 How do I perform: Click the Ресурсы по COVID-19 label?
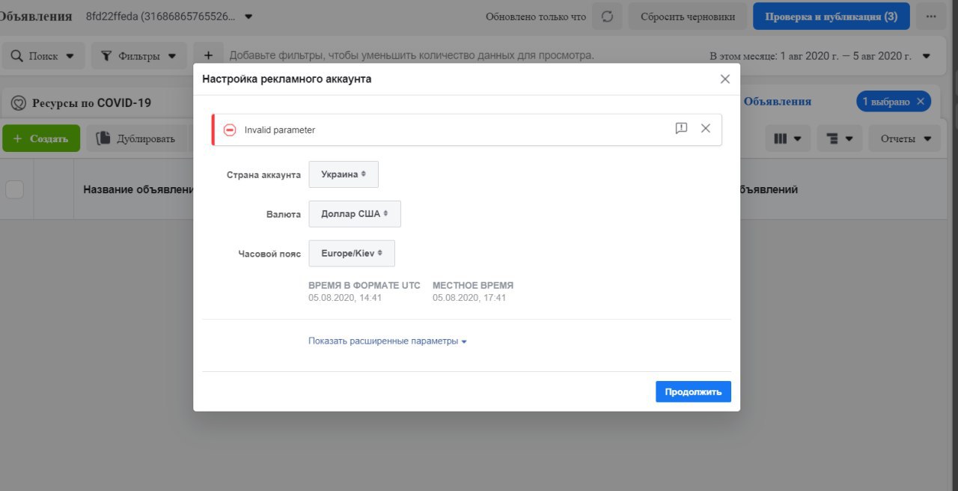[x=91, y=103]
